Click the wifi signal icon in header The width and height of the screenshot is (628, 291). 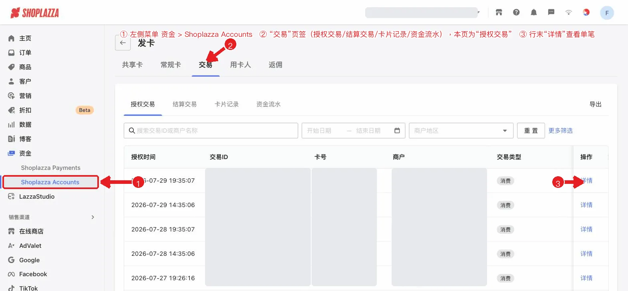pyautogui.click(x=569, y=12)
